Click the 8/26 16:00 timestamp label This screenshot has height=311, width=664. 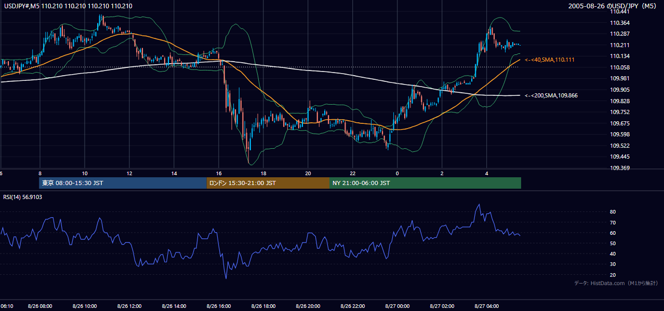219,306
